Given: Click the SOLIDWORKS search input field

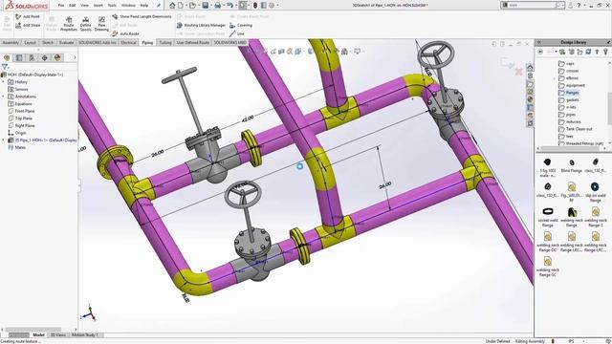Looking at the screenshot, I should click(x=533, y=5).
